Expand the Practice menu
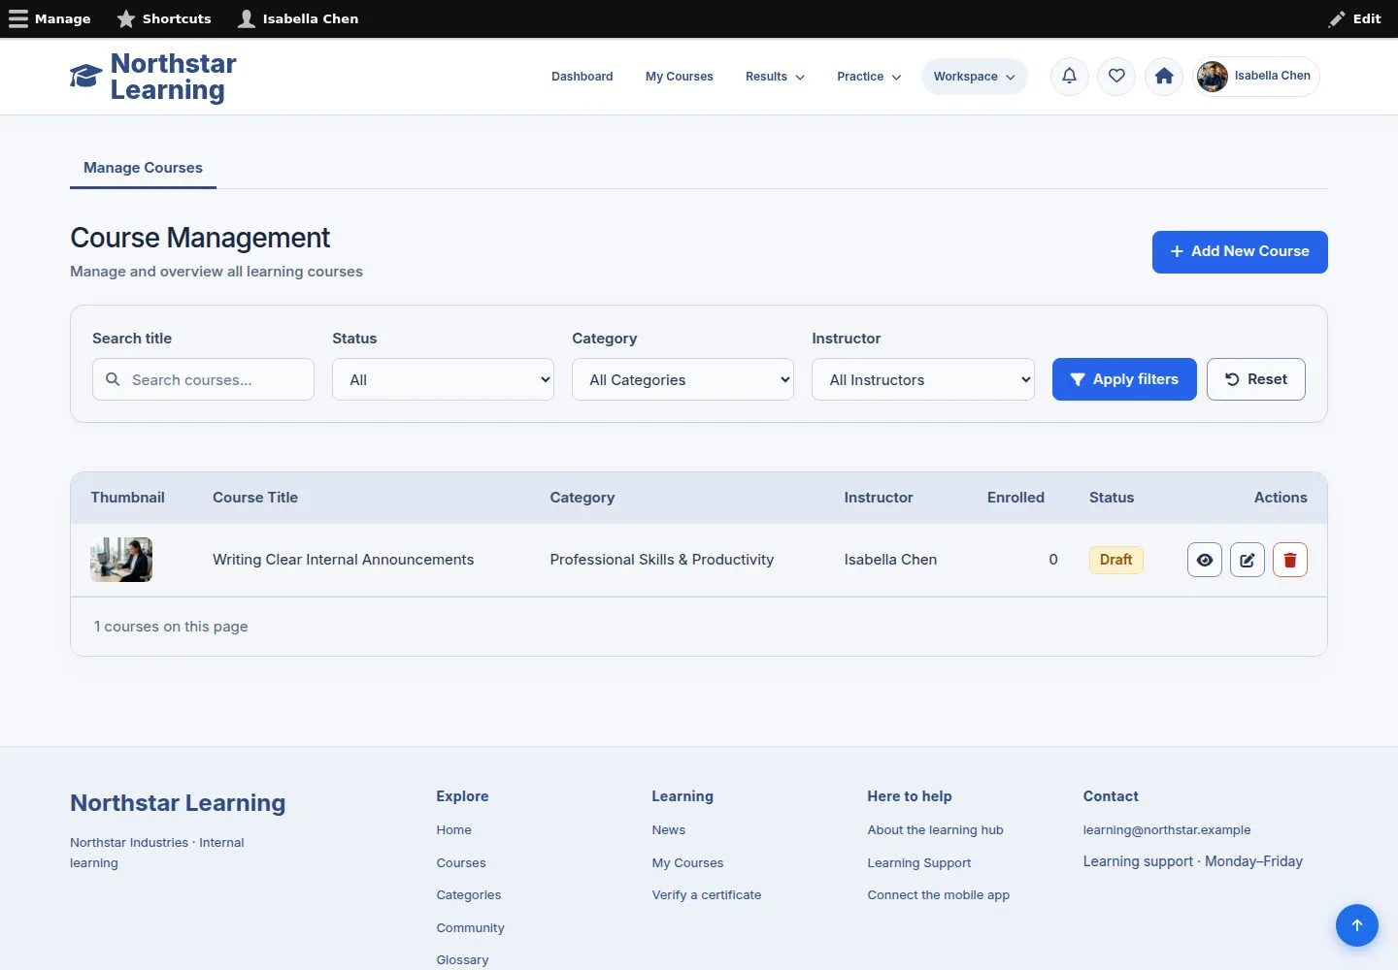This screenshot has height=970, width=1398. coord(869,77)
